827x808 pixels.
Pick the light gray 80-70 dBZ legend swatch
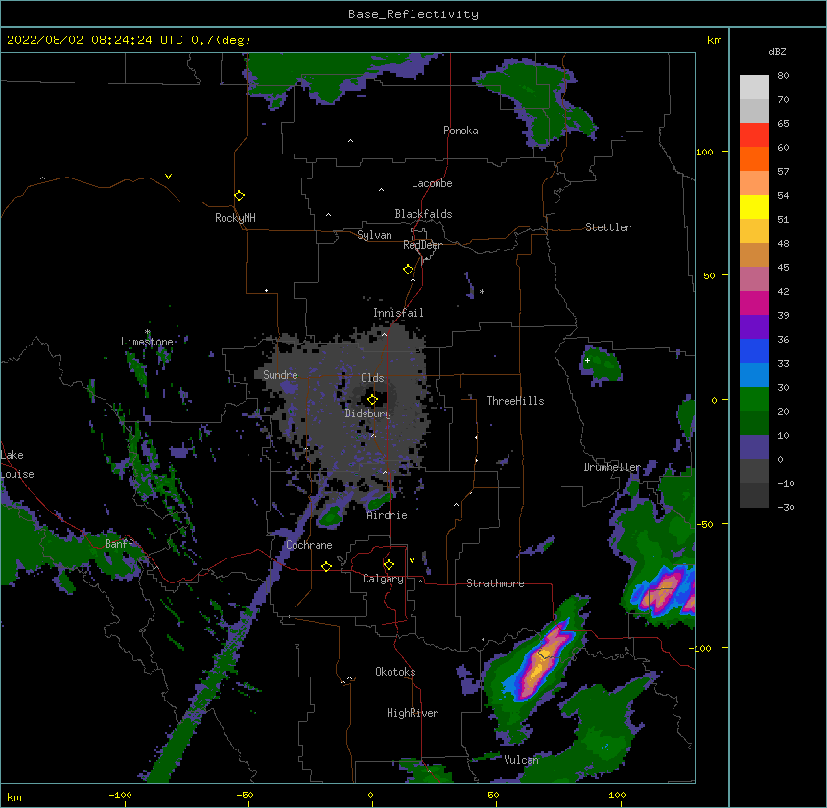(754, 87)
